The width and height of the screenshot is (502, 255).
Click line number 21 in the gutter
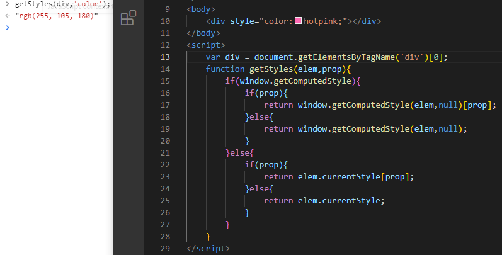click(165, 153)
